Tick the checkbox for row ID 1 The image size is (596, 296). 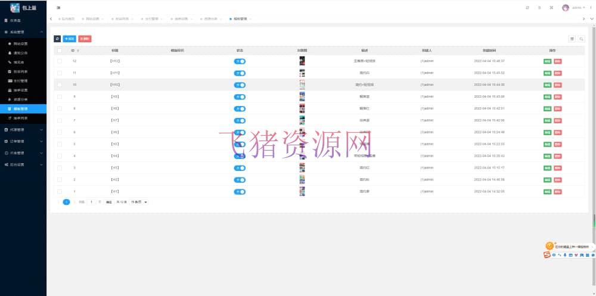(59, 192)
